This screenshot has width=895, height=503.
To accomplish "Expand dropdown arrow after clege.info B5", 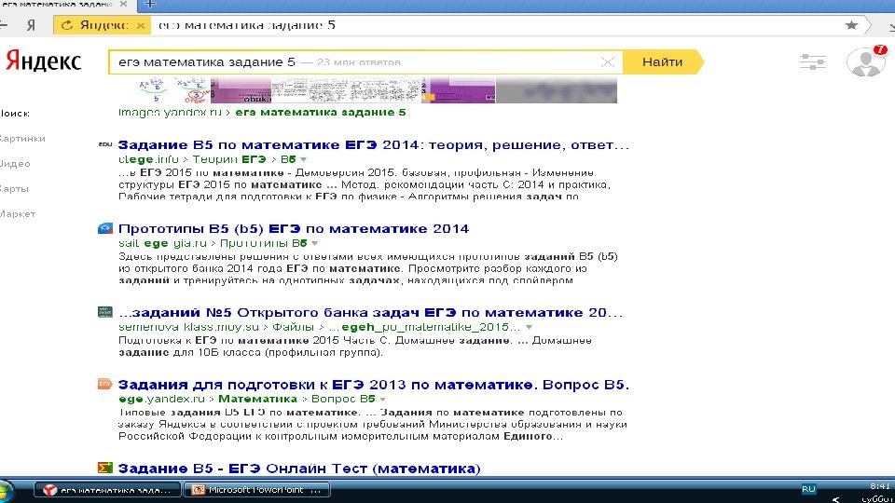I will pyautogui.click(x=304, y=159).
